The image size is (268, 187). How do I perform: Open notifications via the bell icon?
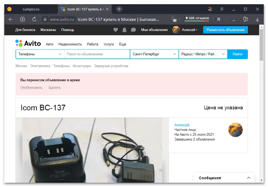[124, 30]
